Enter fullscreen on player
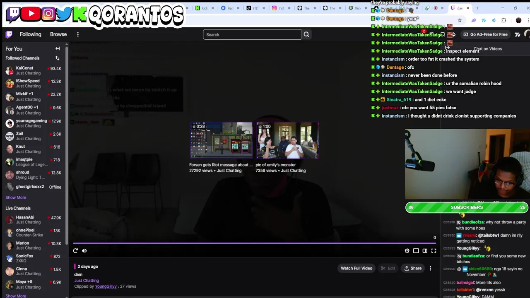Screen dimensions: 530x298 434,250
